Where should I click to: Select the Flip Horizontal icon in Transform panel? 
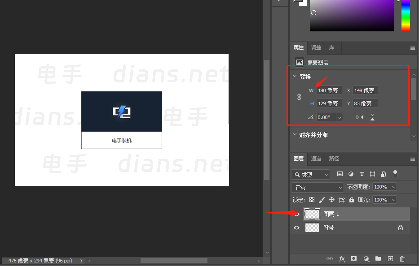coord(360,117)
